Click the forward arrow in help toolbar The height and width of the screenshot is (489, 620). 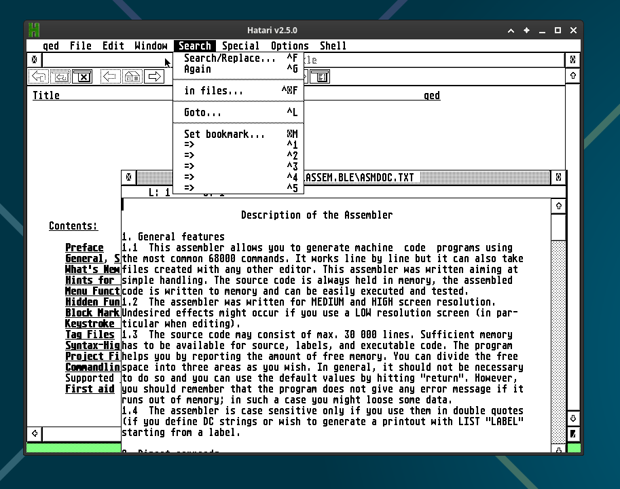click(154, 77)
